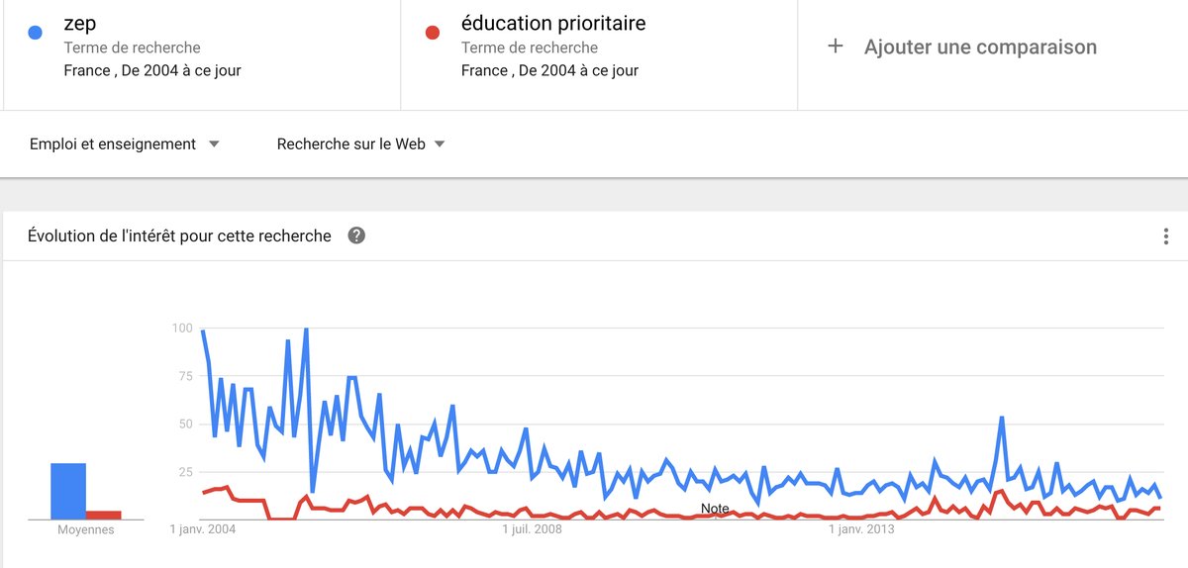1188x568 pixels.
Task: Edit the éducation prioritaire search term
Action: [x=553, y=23]
